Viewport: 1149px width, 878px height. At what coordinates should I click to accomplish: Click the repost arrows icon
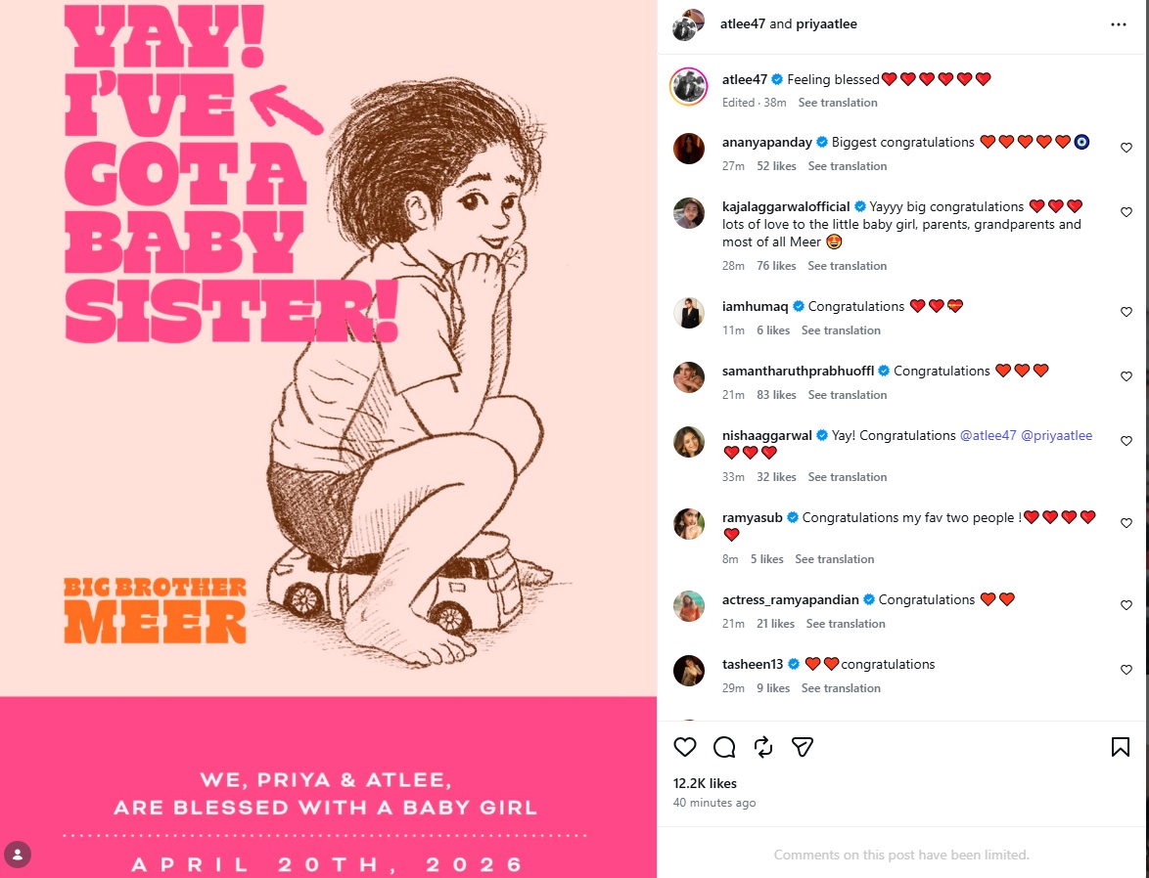coord(762,746)
